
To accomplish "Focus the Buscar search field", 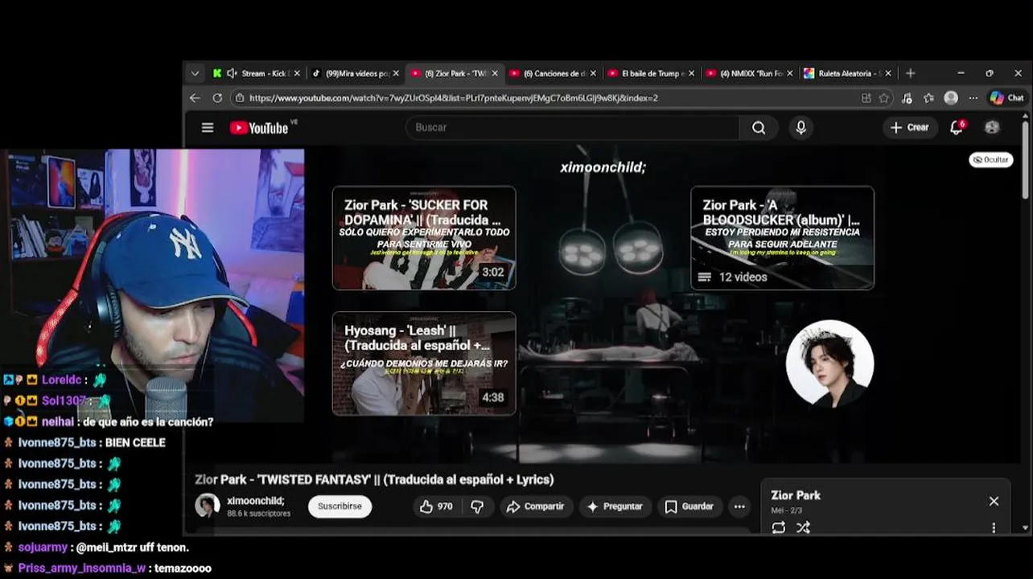I will [x=573, y=128].
